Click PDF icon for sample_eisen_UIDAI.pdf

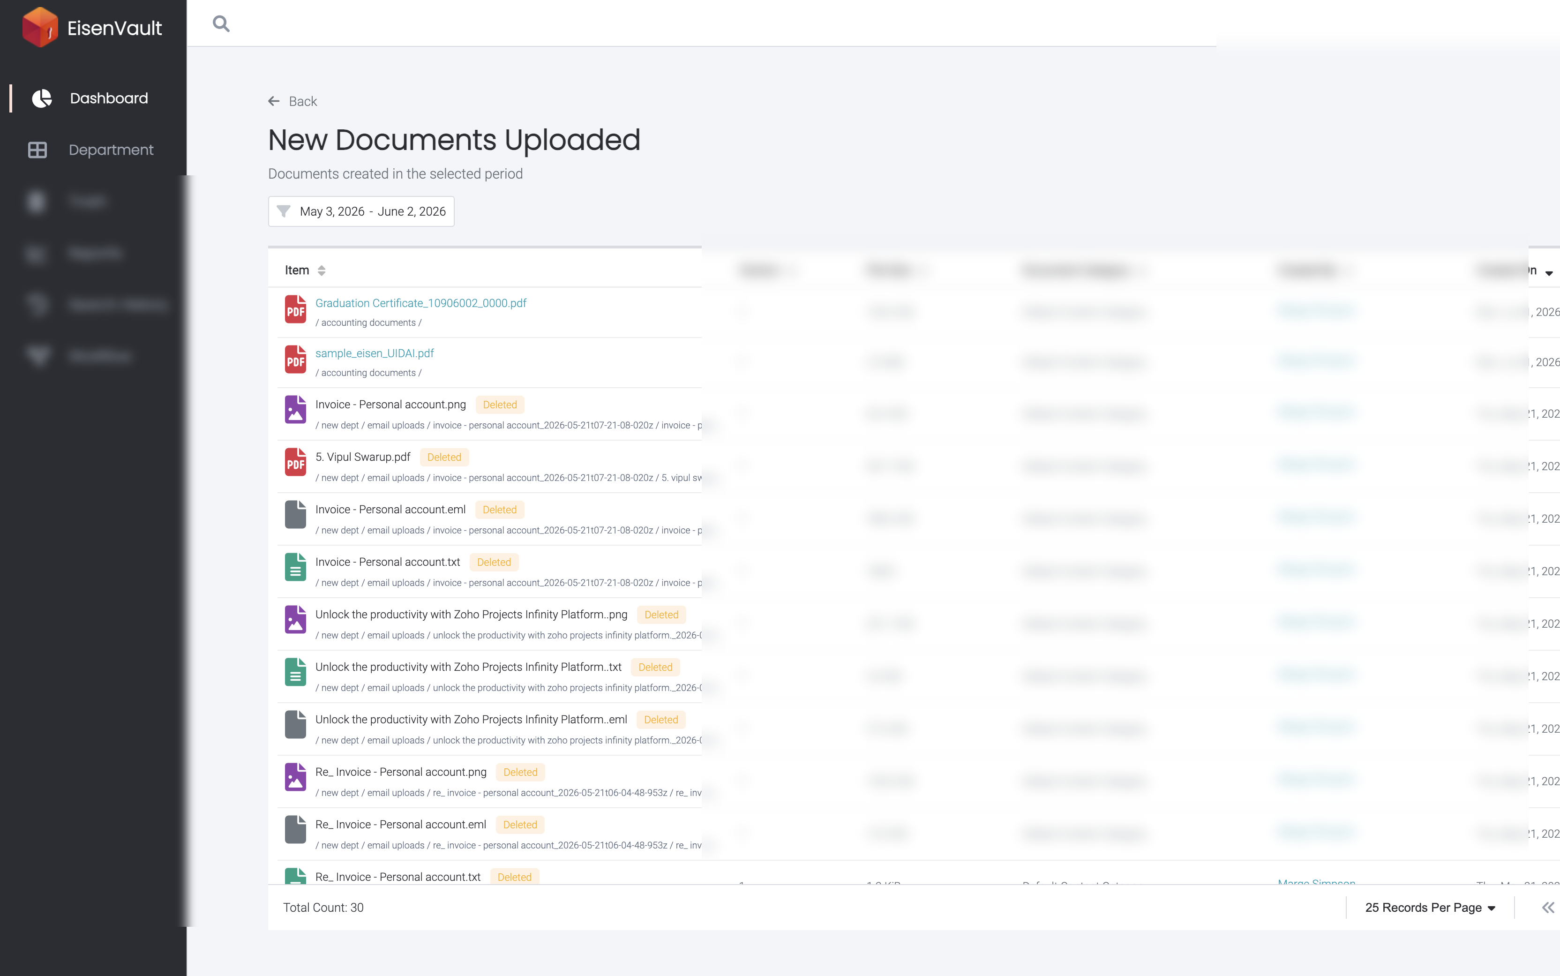[296, 360]
